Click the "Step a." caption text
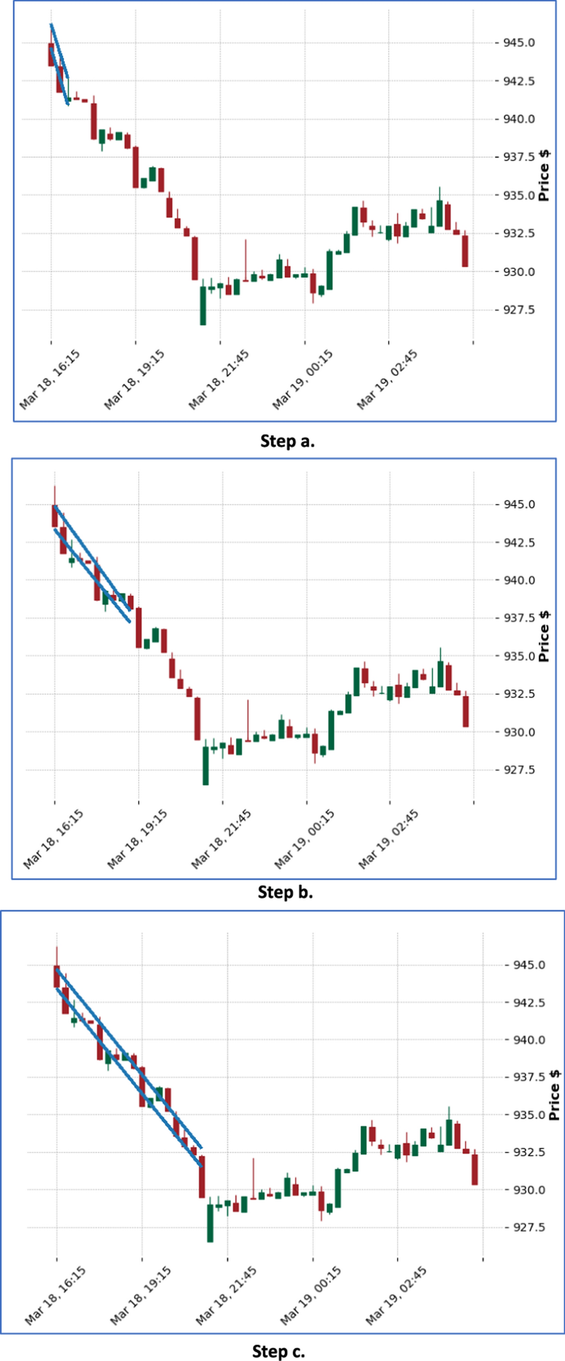The image size is (565, 1361). point(287,441)
